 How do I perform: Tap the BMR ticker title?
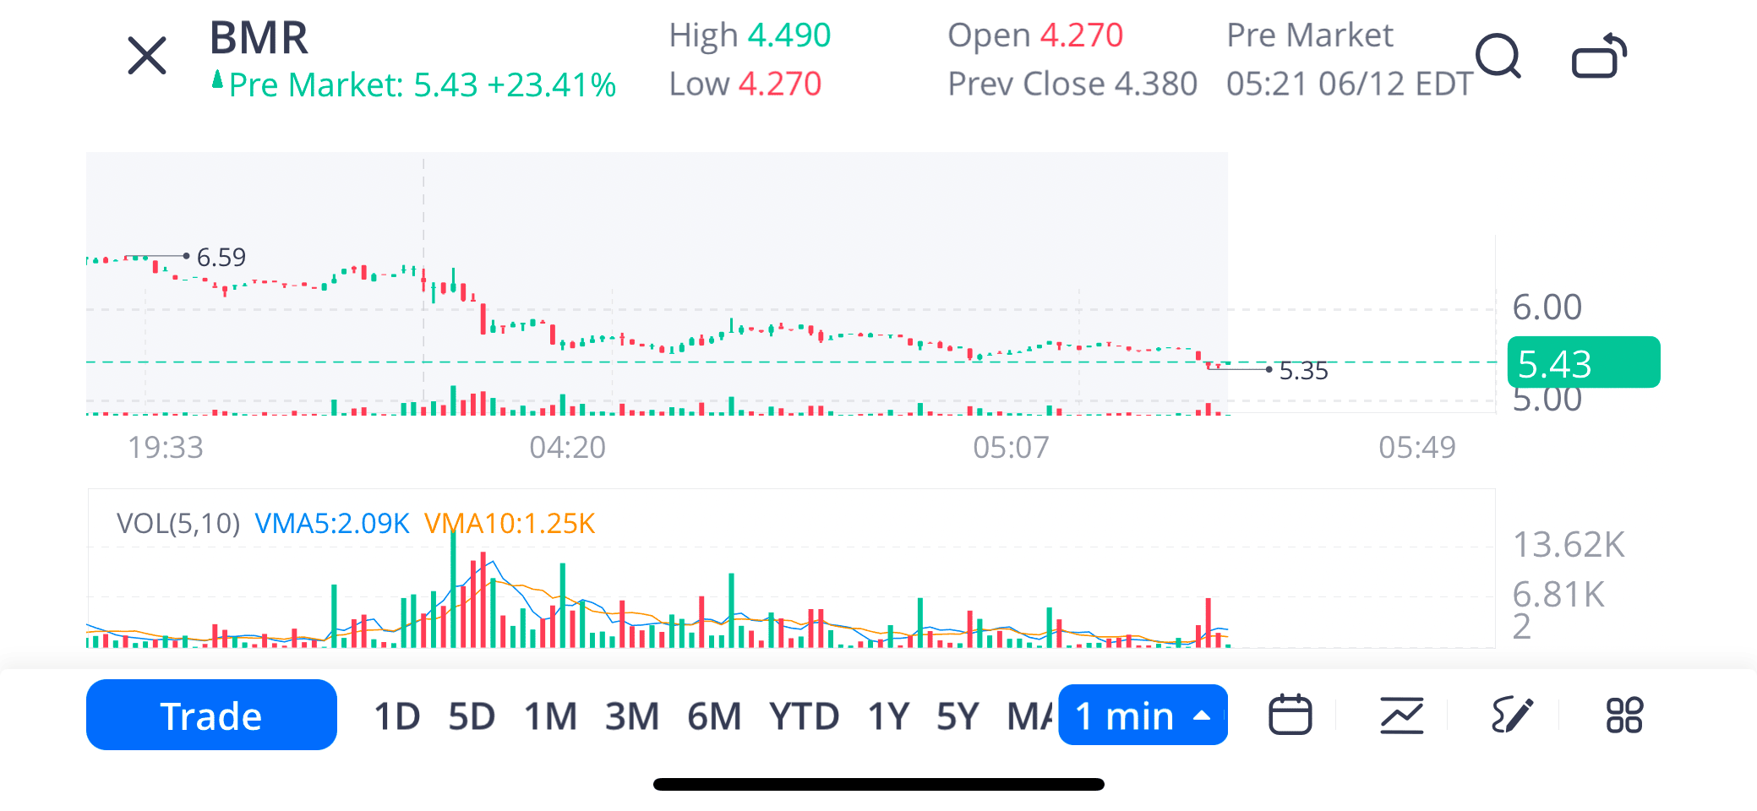259,38
